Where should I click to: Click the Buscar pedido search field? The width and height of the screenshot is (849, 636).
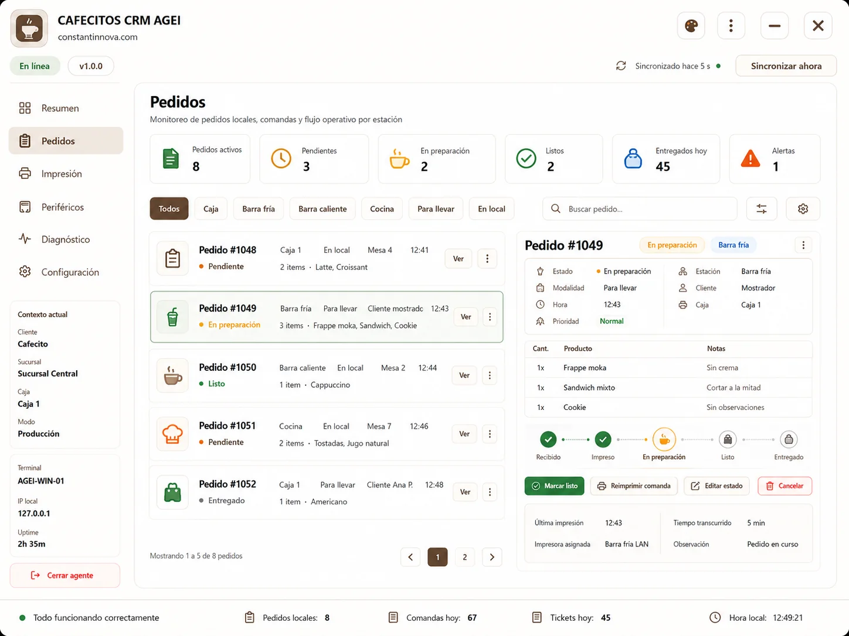640,208
